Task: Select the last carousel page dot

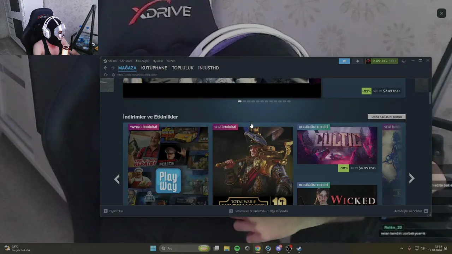Action: click(289, 101)
